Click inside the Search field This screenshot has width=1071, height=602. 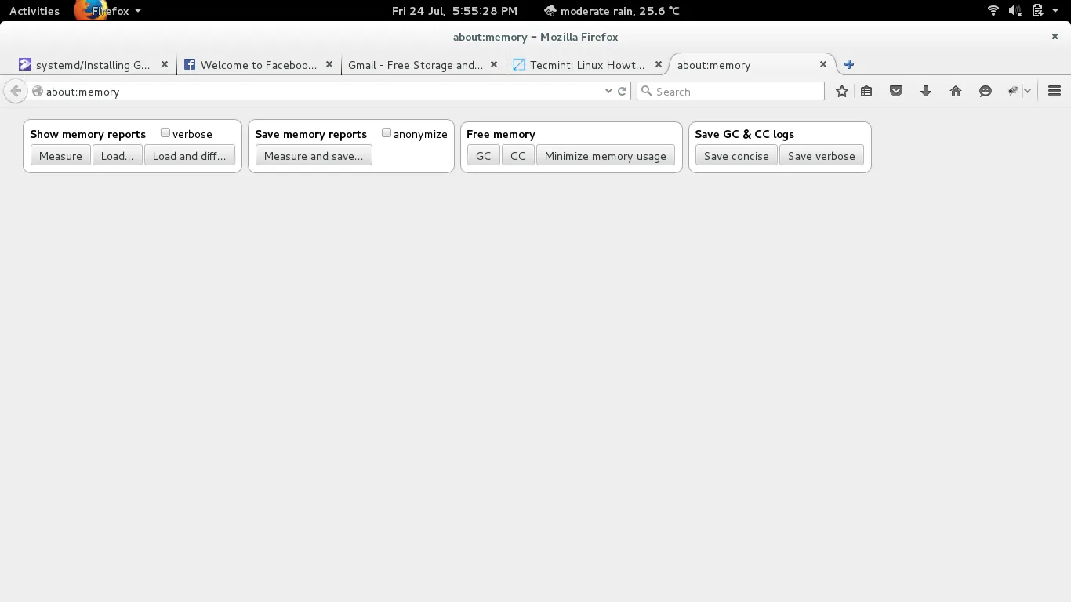(x=729, y=91)
